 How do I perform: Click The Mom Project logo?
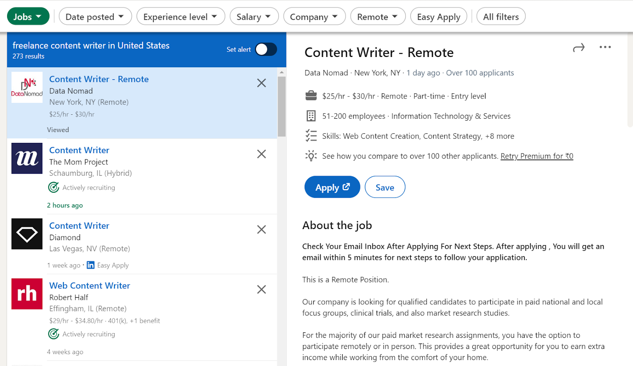pos(27,158)
